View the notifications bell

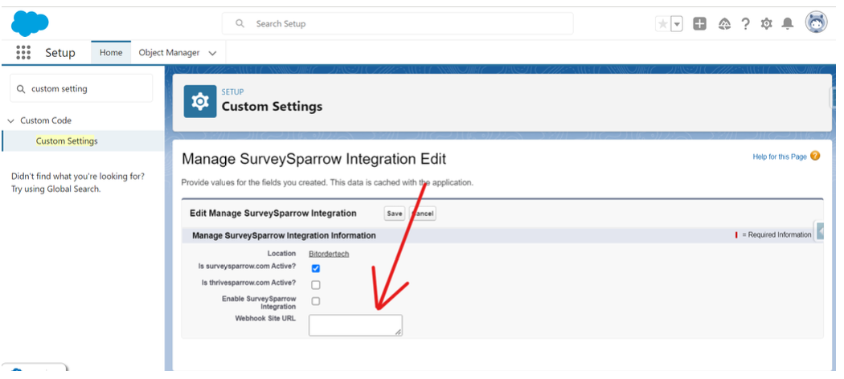(x=788, y=24)
